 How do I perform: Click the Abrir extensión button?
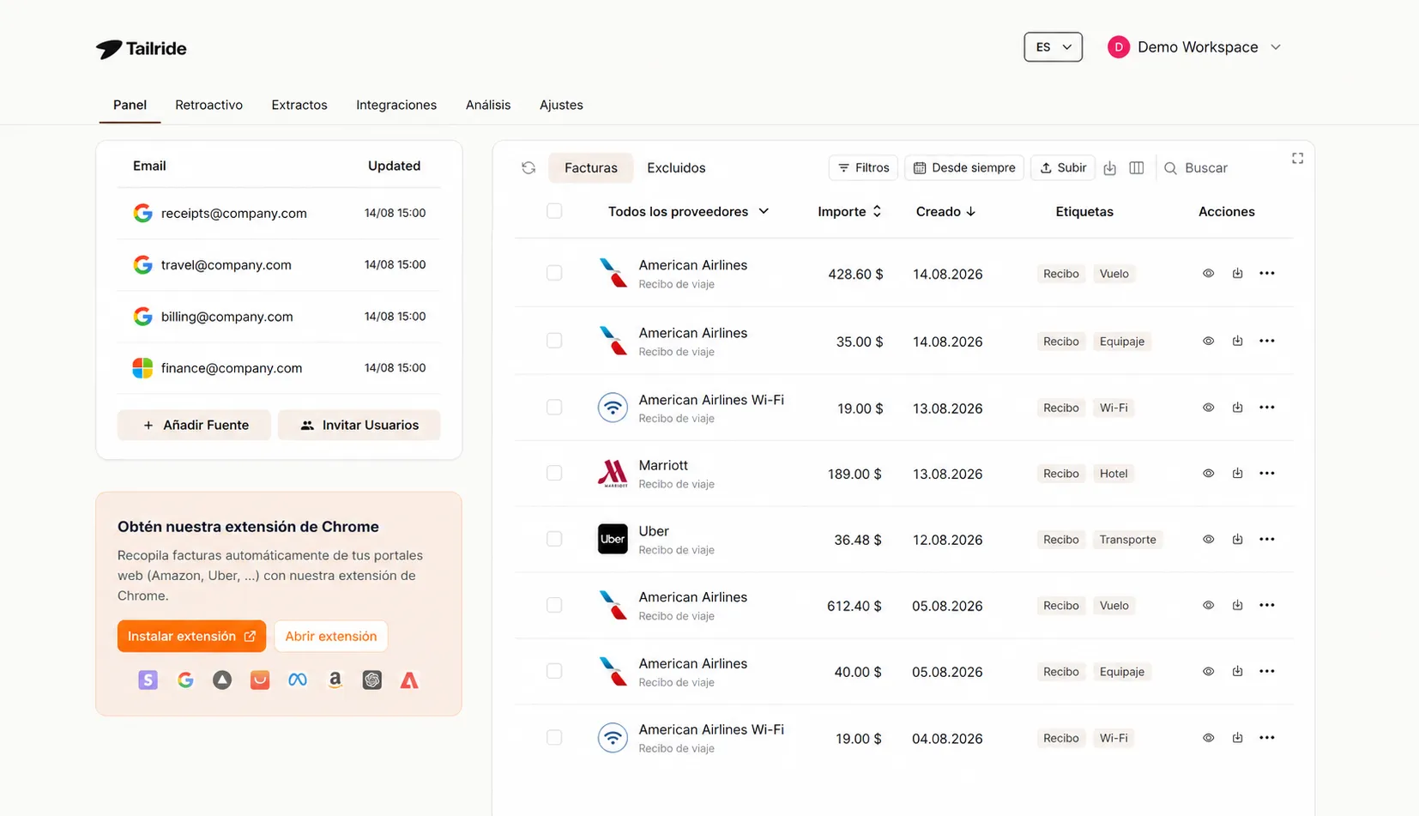click(331, 636)
